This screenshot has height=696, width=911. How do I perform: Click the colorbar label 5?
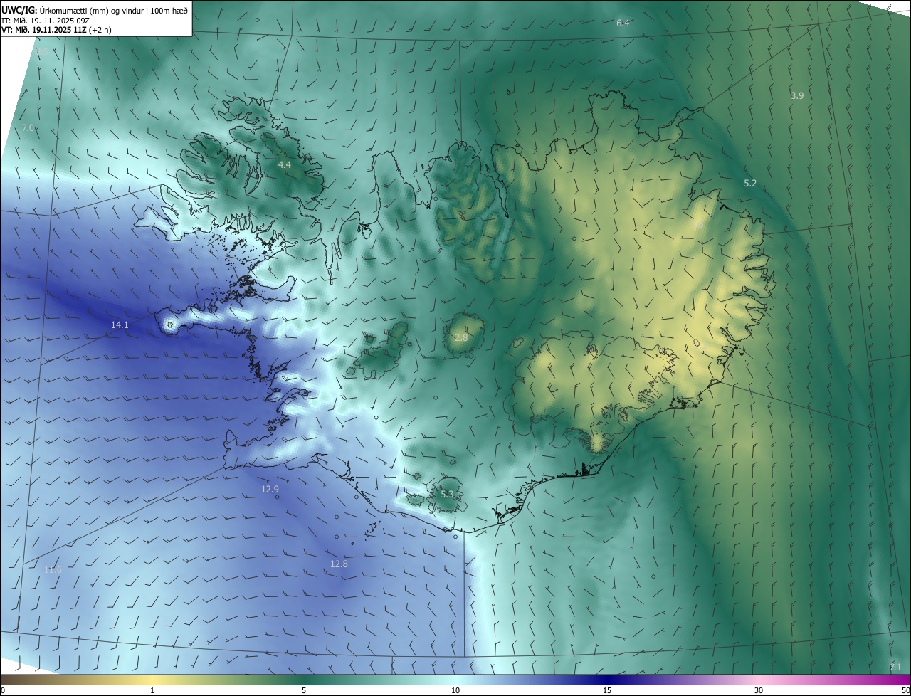pos(304,690)
